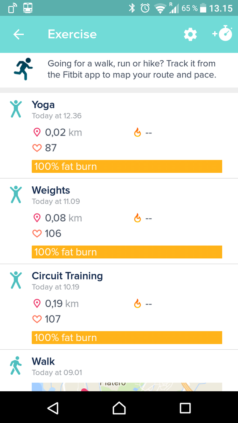Open the Walk entry from 09.01
This screenshot has width=238, height=423.
click(119, 370)
